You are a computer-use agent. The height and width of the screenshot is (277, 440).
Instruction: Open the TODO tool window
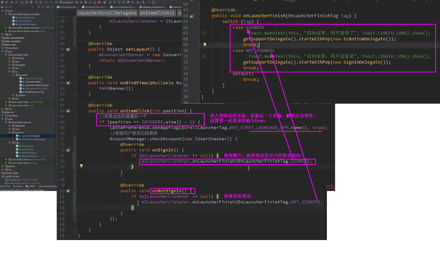click(x=30, y=187)
